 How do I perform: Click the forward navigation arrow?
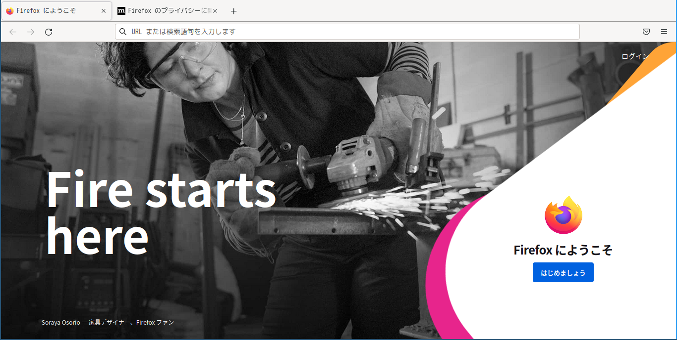click(31, 32)
